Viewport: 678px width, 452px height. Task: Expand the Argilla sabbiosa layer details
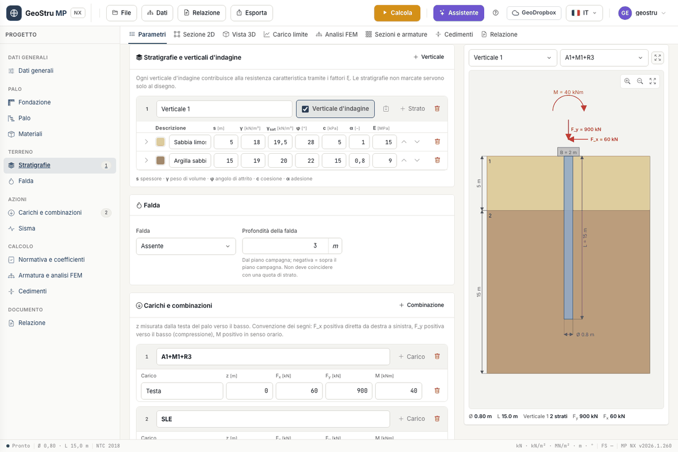[x=146, y=160]
